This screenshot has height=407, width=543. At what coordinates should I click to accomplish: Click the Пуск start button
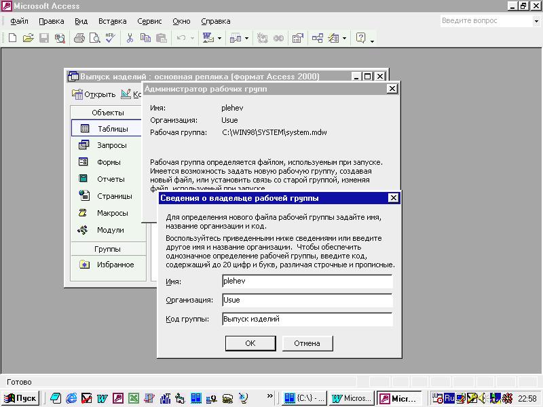click(x=20, y=398)
